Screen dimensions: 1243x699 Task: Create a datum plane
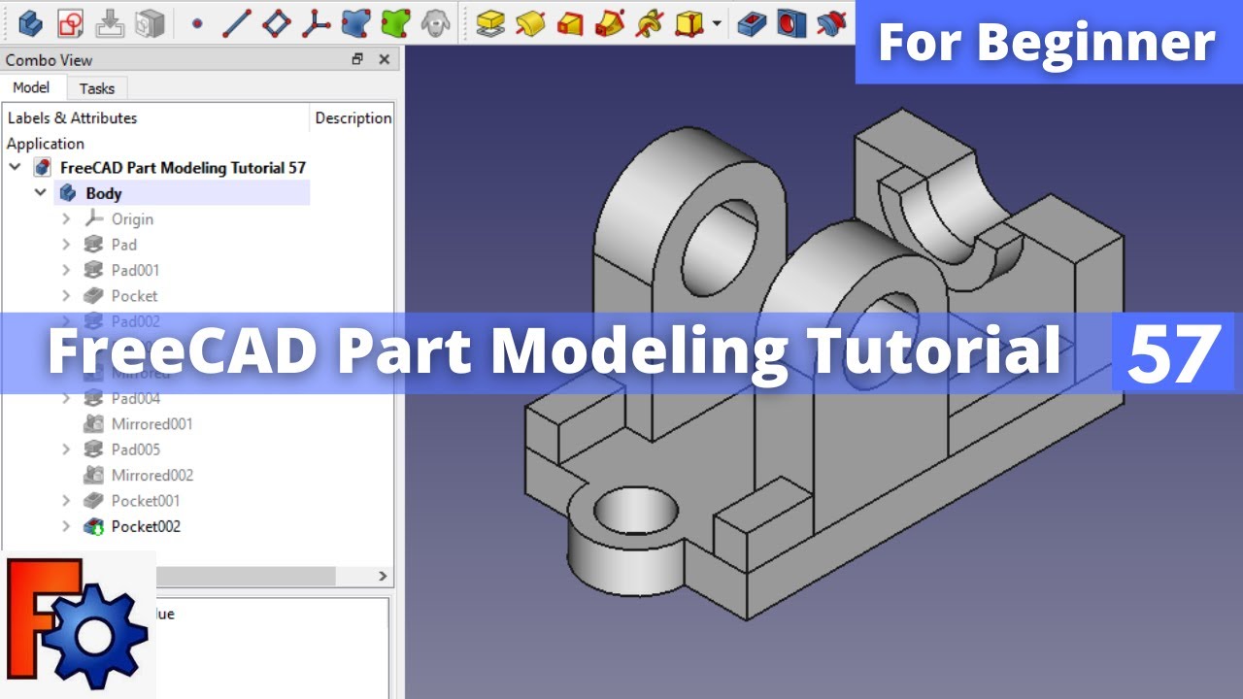coord(278,22)
